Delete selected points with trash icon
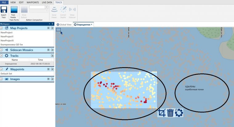This screenshot has height=127, width=234. tap(170, 113)
